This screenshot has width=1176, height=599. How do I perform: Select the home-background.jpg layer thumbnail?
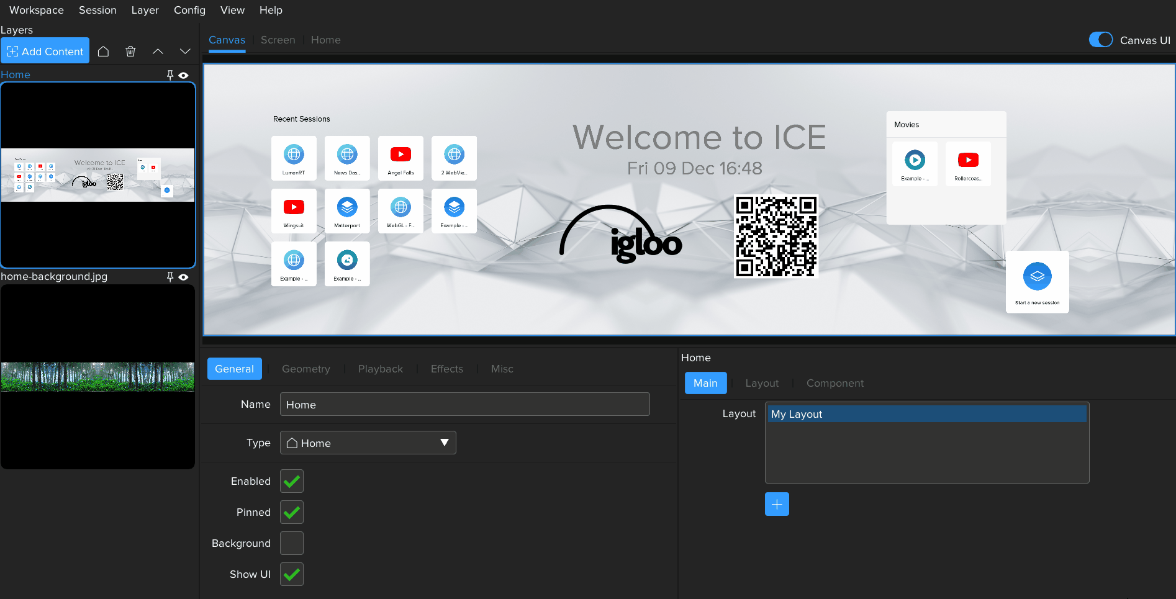(97, 376)
